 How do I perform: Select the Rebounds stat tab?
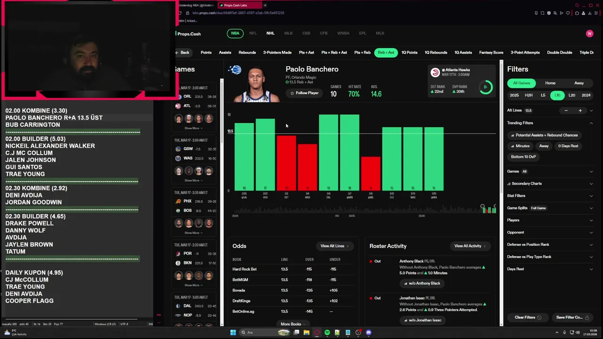pyautogui.click(x=247, y=53)
